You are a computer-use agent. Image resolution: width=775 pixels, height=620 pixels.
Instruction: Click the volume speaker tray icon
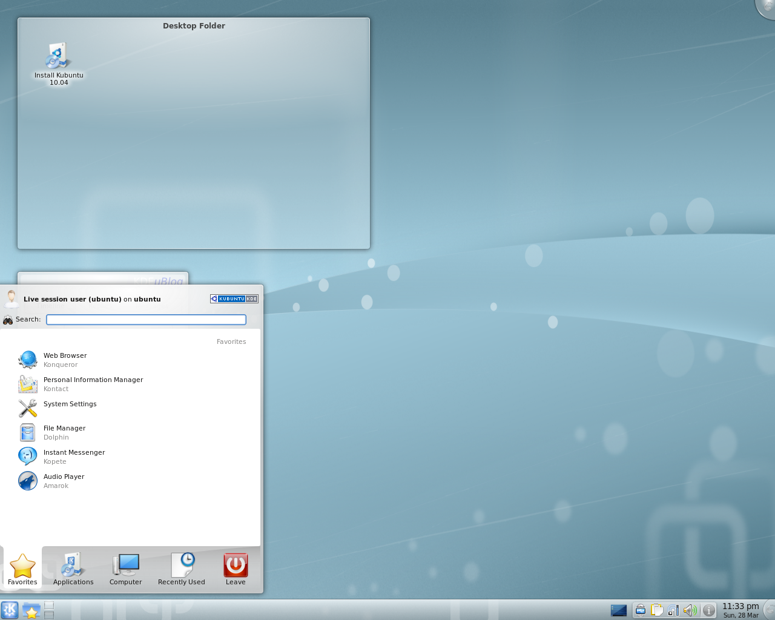690,610
